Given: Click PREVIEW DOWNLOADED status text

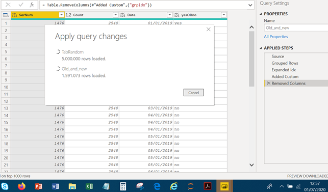Looking at the screenshot, I should 307,176.
